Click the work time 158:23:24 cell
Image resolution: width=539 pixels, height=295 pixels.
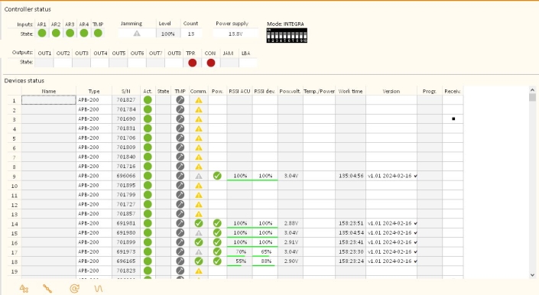pyautogui.click(x=351, y=261)
